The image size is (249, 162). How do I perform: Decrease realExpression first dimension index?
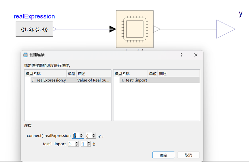click(x=81, y=137)
